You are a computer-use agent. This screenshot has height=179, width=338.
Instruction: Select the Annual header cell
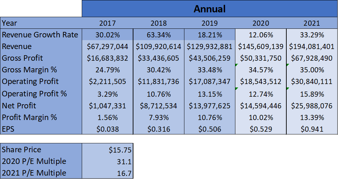coord(209,9)
